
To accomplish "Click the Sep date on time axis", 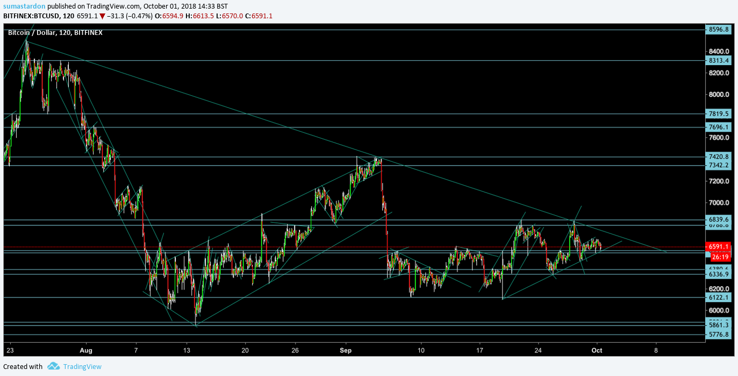I will click(346, 350).
